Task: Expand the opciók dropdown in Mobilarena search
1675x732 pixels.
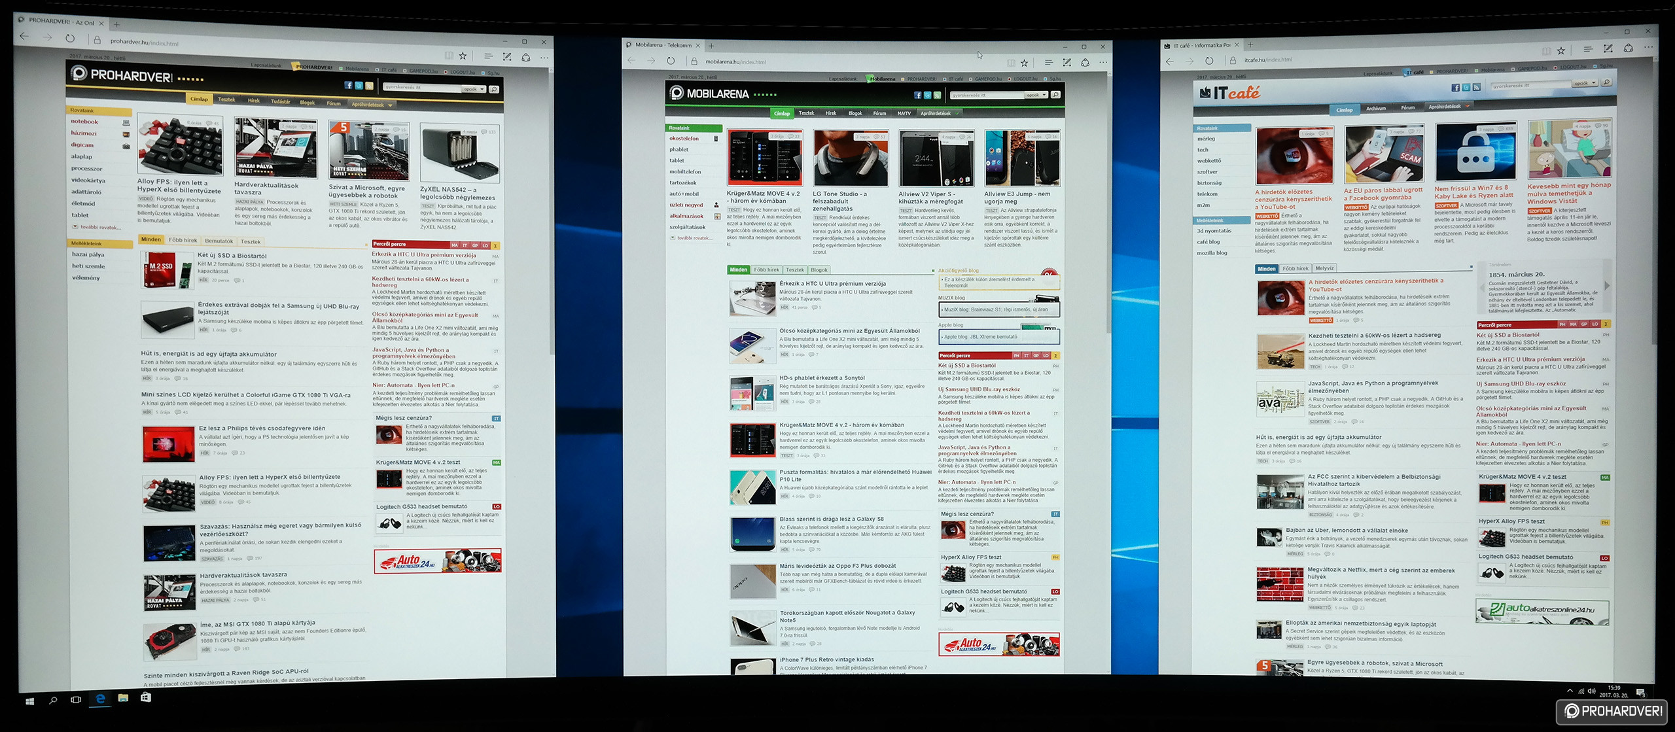Action: pyautogui.click(x=1037, y=96)
